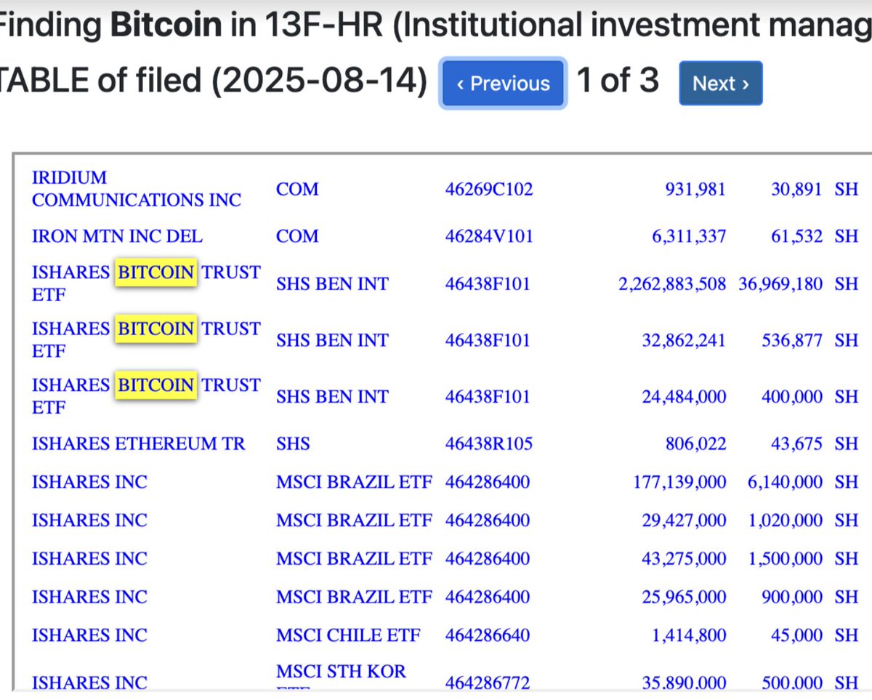872x700 pixels.
Task: Open the IRIDIUM COMMUNICATIONS INC link
Action: point(136,189)
